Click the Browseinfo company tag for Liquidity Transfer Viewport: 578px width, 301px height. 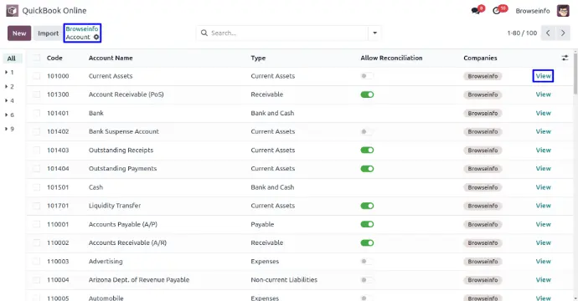[483, 206]
